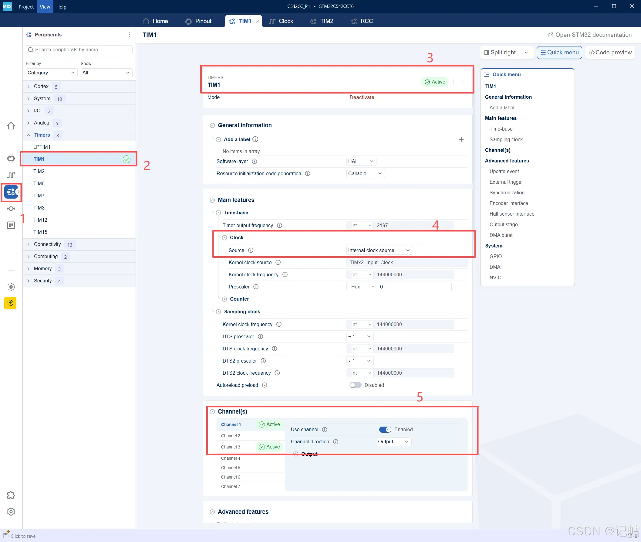The width and height of the screenshot is (641, 542).
Task: Open the Filter by Category dropdown
Action: [x=51, y=73]
